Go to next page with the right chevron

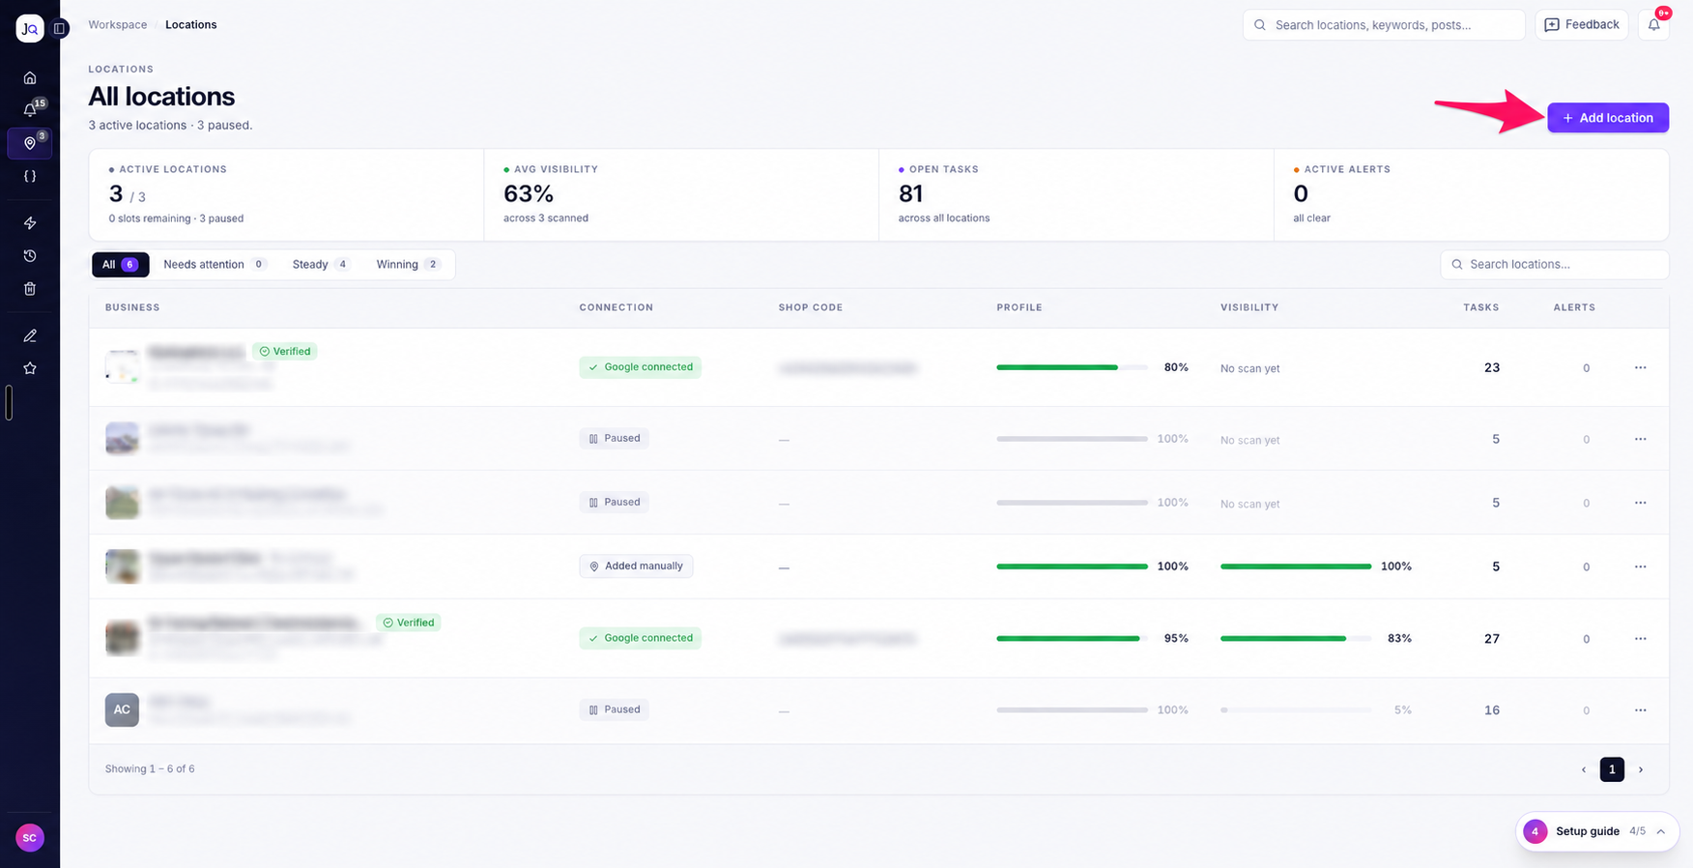(1641, 769)
